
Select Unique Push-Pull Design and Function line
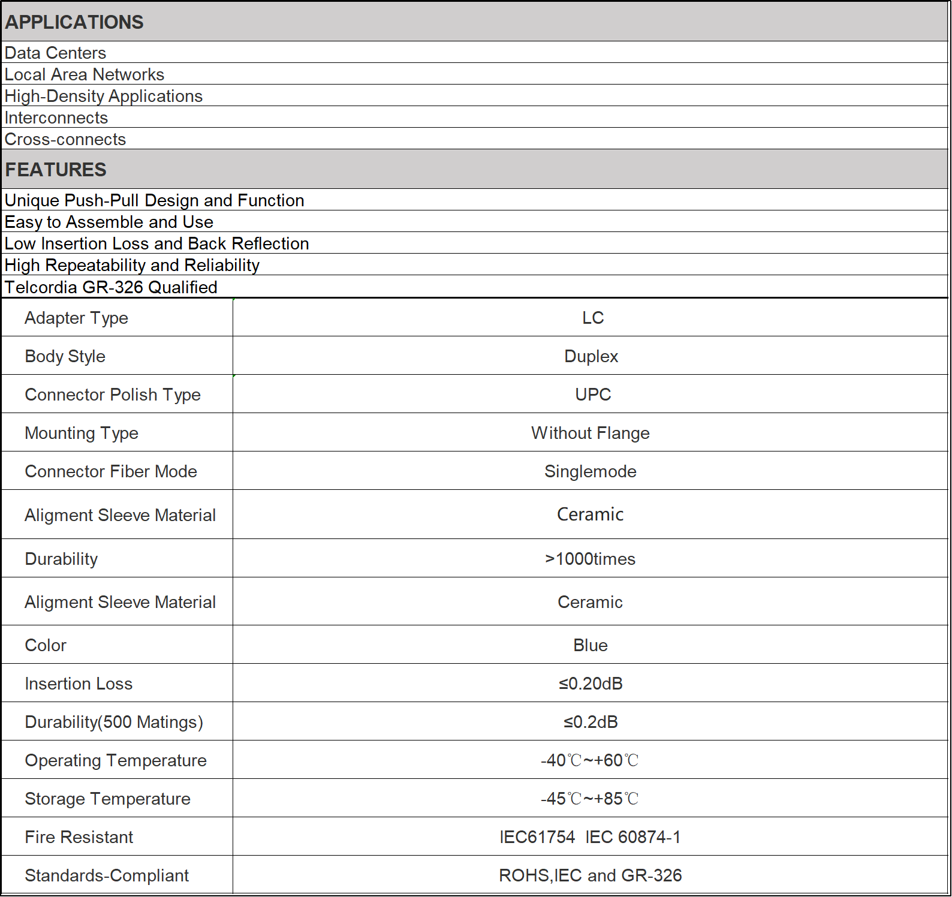tap(155, 200)
